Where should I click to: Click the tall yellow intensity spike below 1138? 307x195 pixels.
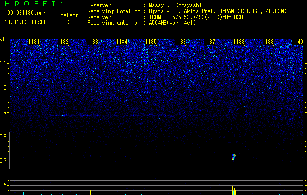pos(234,191)
